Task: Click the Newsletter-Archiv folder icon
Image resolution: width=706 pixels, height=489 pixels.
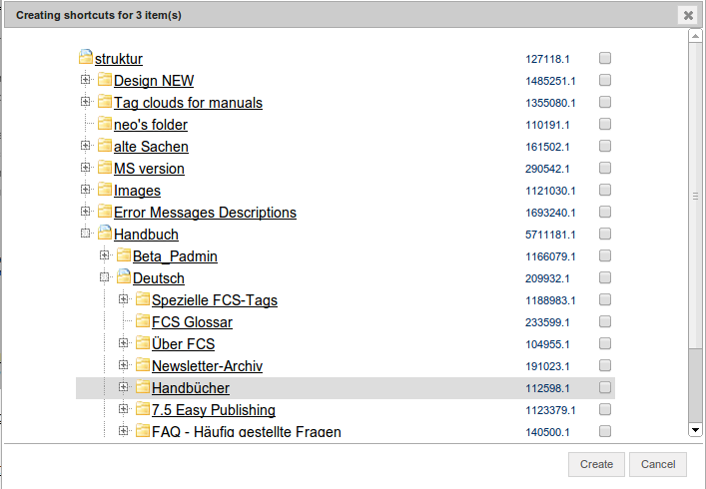Action: pyautogui.click(x=143, y=365)
